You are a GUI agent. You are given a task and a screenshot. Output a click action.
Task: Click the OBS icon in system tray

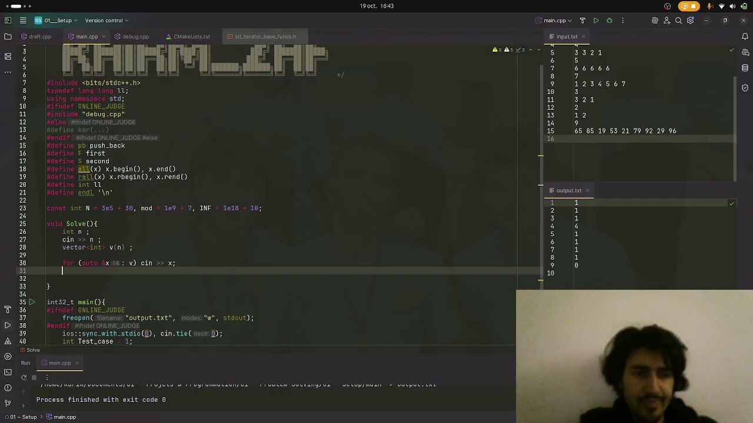[x=667, y=6]
